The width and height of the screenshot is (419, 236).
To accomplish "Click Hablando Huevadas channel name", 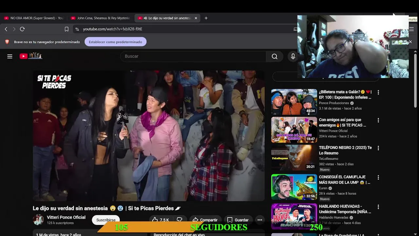I will [x=334, y=218].
